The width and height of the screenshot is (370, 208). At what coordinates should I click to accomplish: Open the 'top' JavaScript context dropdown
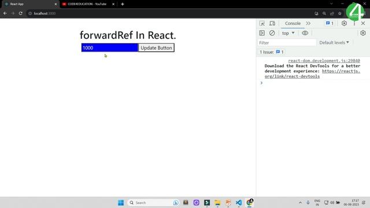(x=288, y=33)
